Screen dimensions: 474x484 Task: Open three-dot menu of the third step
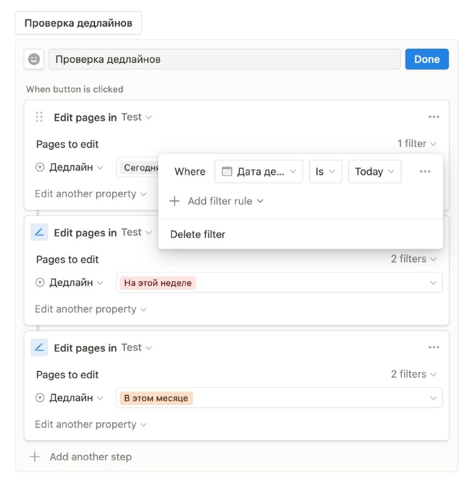[434, 347]
